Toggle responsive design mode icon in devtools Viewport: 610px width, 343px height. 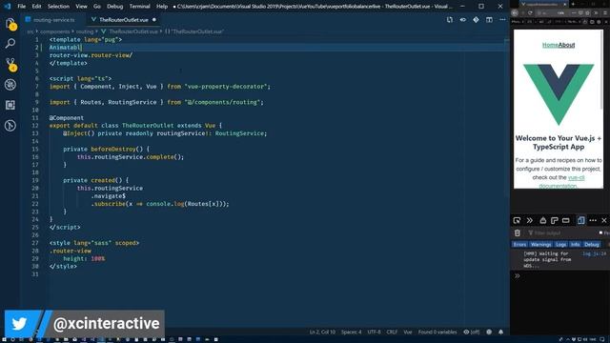click(580, 220)
